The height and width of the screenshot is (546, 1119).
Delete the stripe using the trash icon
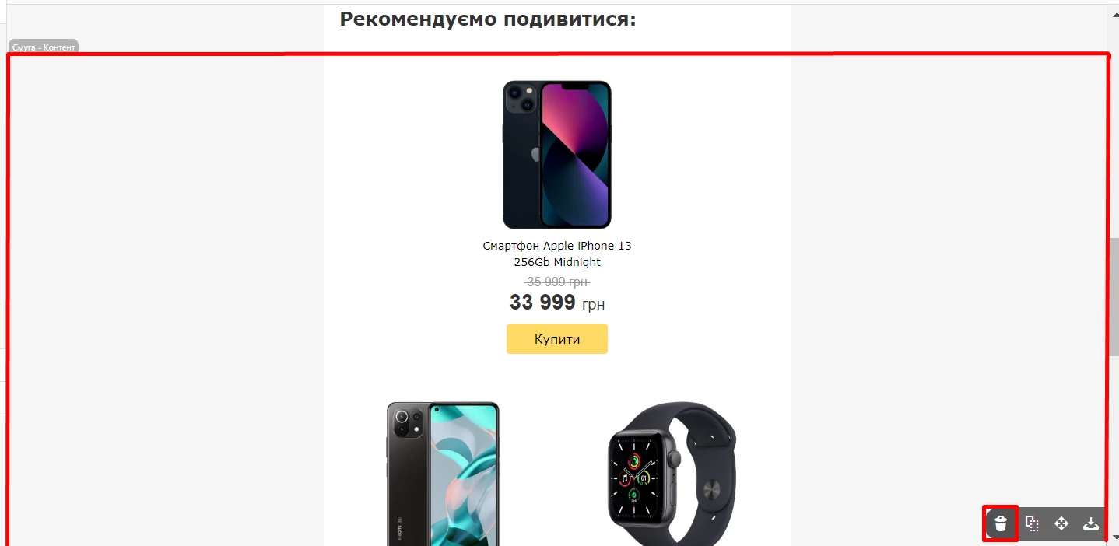coord(1001,523)
